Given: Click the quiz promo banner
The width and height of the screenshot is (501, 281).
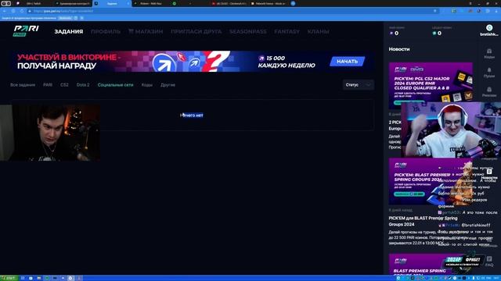Looking at the screenshot, I should [193, 61].
